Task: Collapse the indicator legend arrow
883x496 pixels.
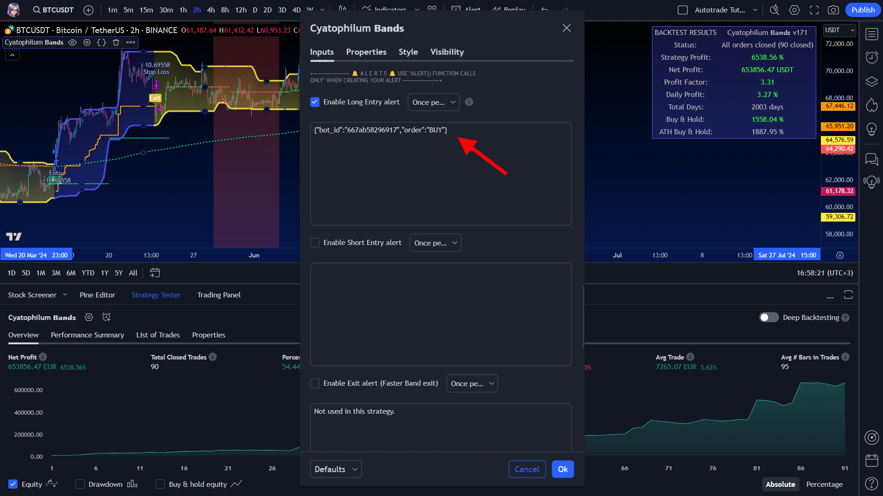Action: [12, 55]
